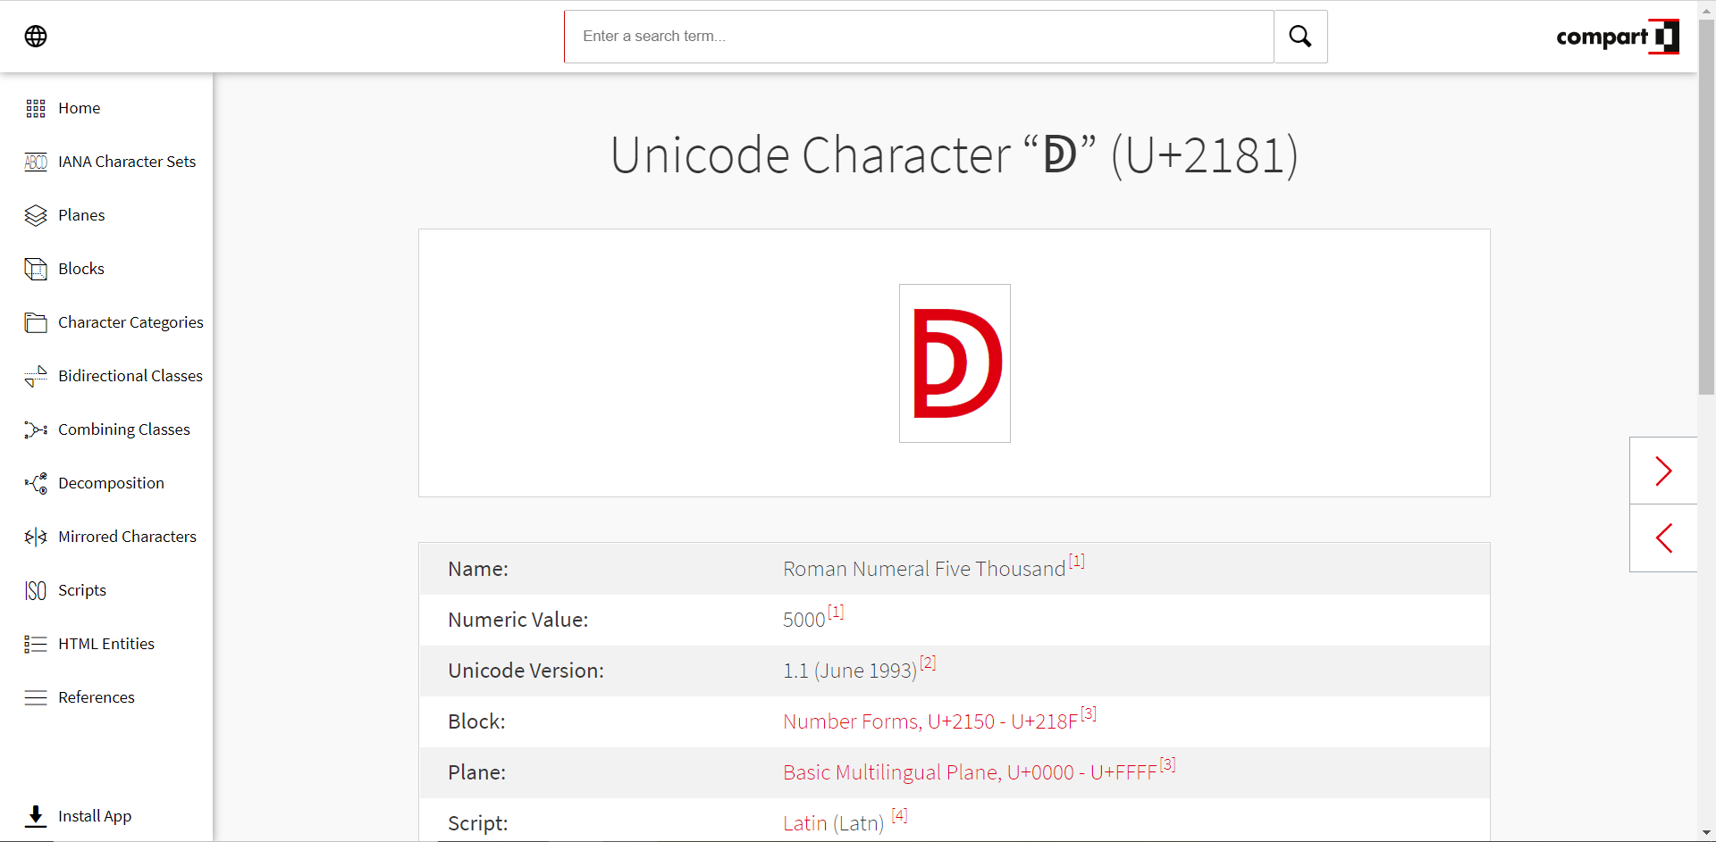The height and width of the screenshot is (842, 1716).
Task: Open the Decomposition section
Action: [111, 483]
